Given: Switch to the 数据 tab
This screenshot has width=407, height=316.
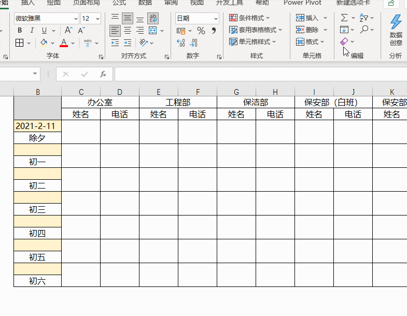Looking at the screenshot, I should [x=145, y=3].
